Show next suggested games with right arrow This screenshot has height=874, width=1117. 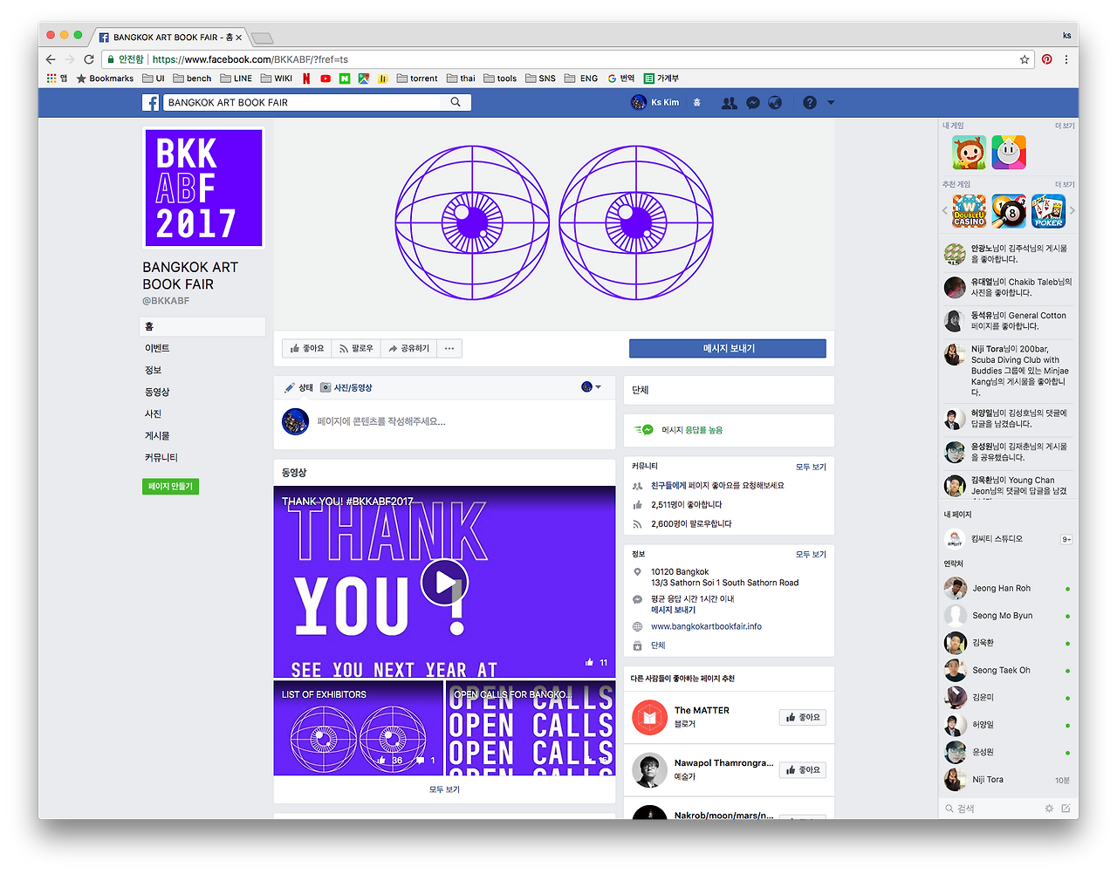(1072, 211)
